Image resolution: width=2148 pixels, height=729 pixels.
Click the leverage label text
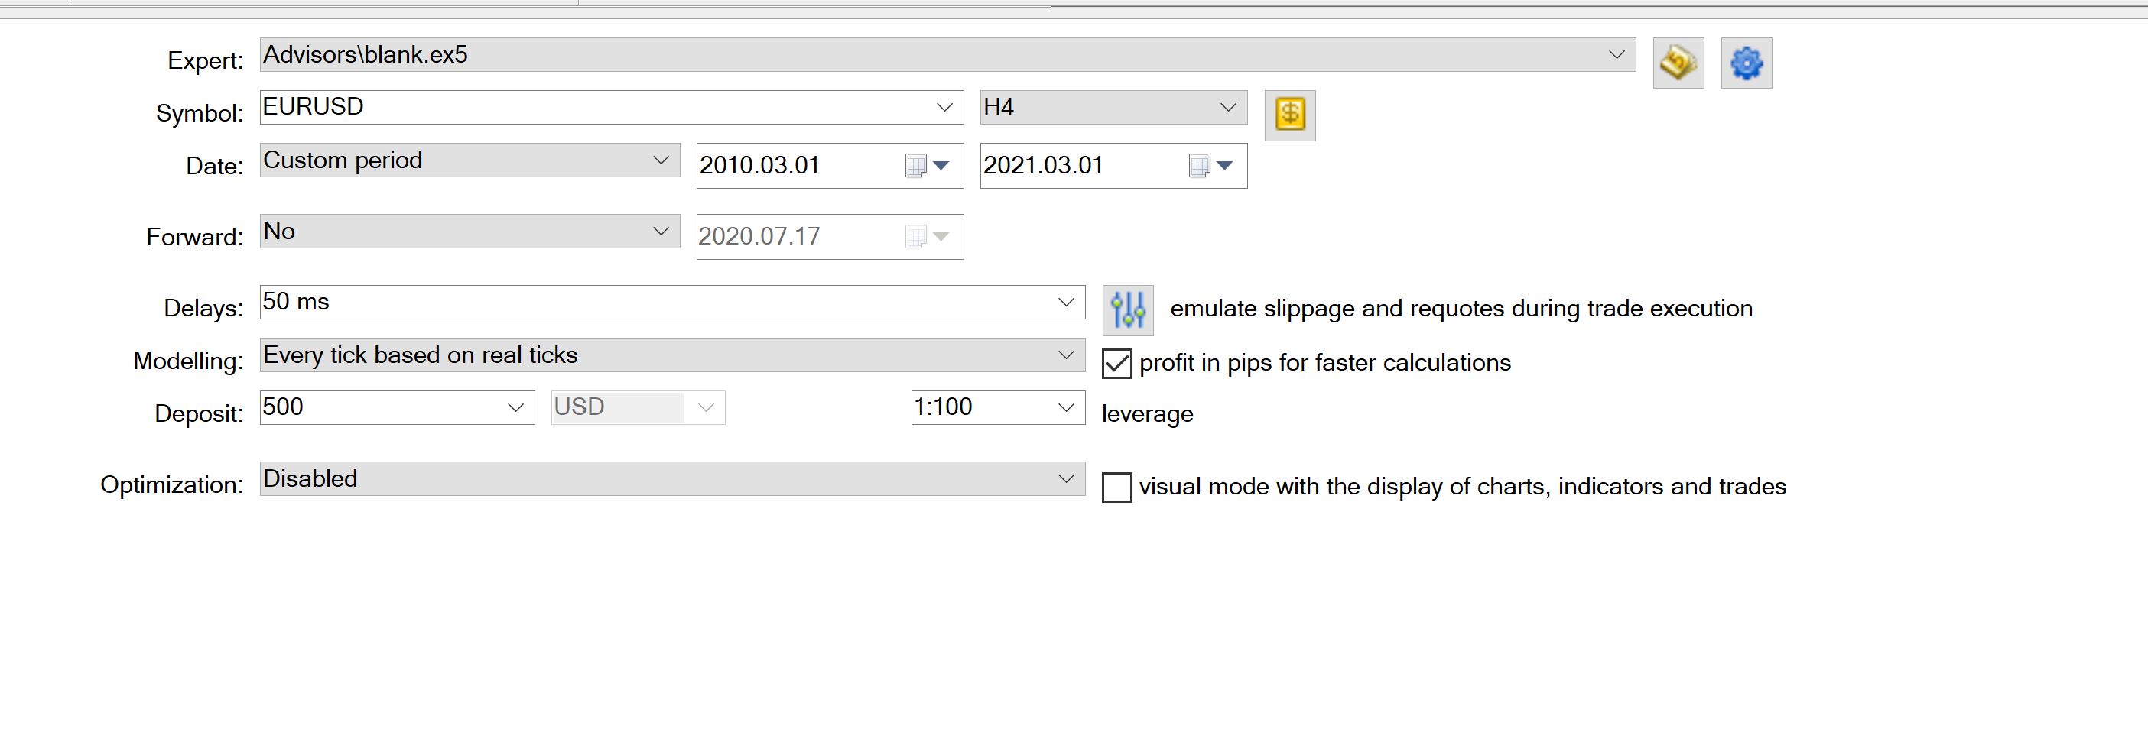tap(1147, 414)
